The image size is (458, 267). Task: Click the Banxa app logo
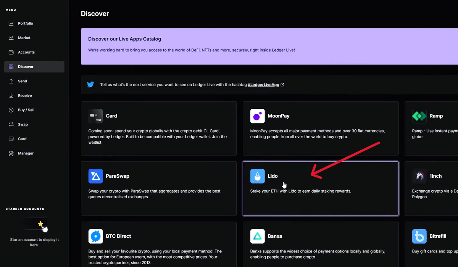coord(258,236)
